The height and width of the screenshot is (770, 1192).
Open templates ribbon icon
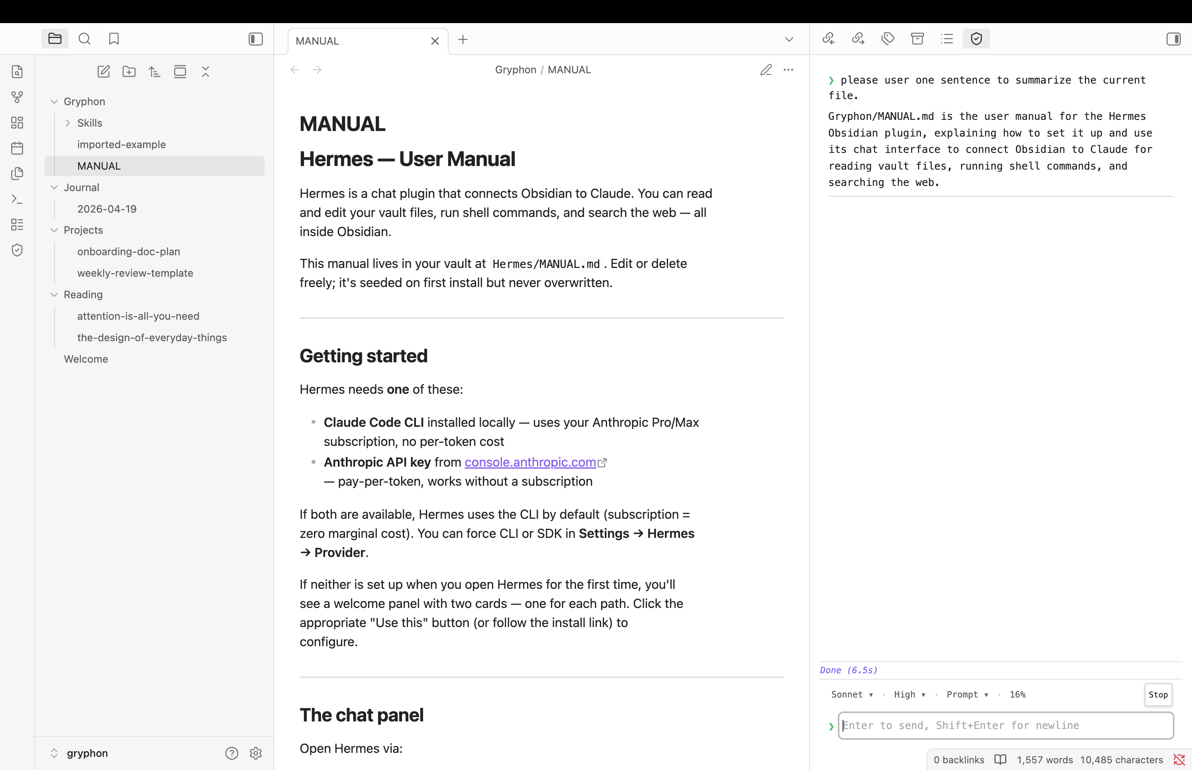[18, 174]
